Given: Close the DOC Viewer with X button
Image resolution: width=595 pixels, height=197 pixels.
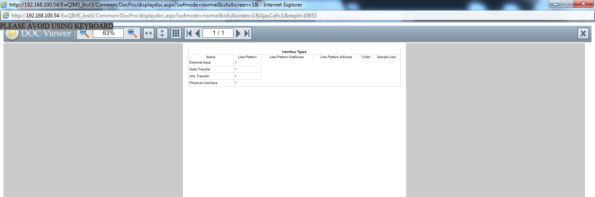Looking at the screenshot, I should [583, 34].
